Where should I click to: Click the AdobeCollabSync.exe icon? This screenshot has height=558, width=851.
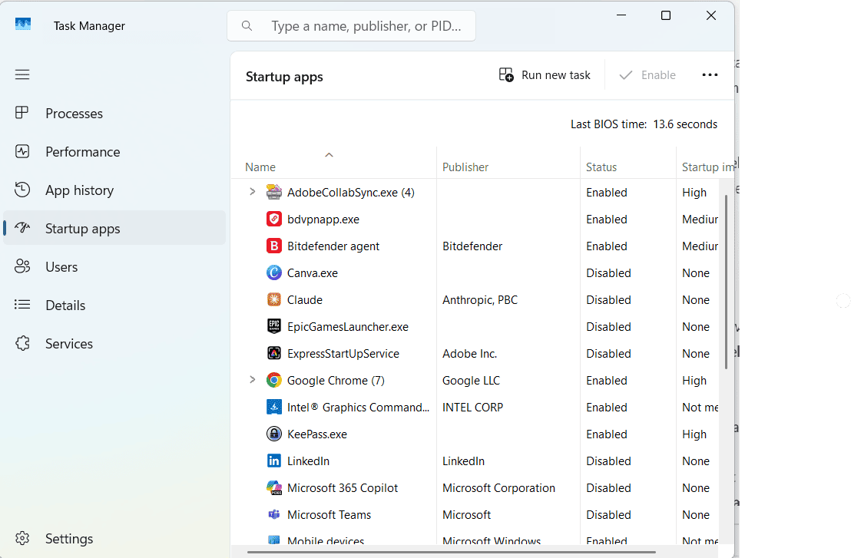(274, 192)
